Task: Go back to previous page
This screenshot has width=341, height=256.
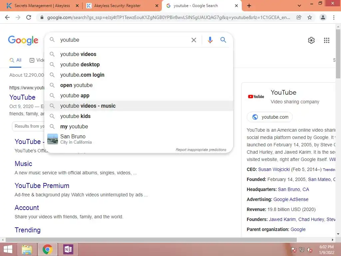Action: 7,17
